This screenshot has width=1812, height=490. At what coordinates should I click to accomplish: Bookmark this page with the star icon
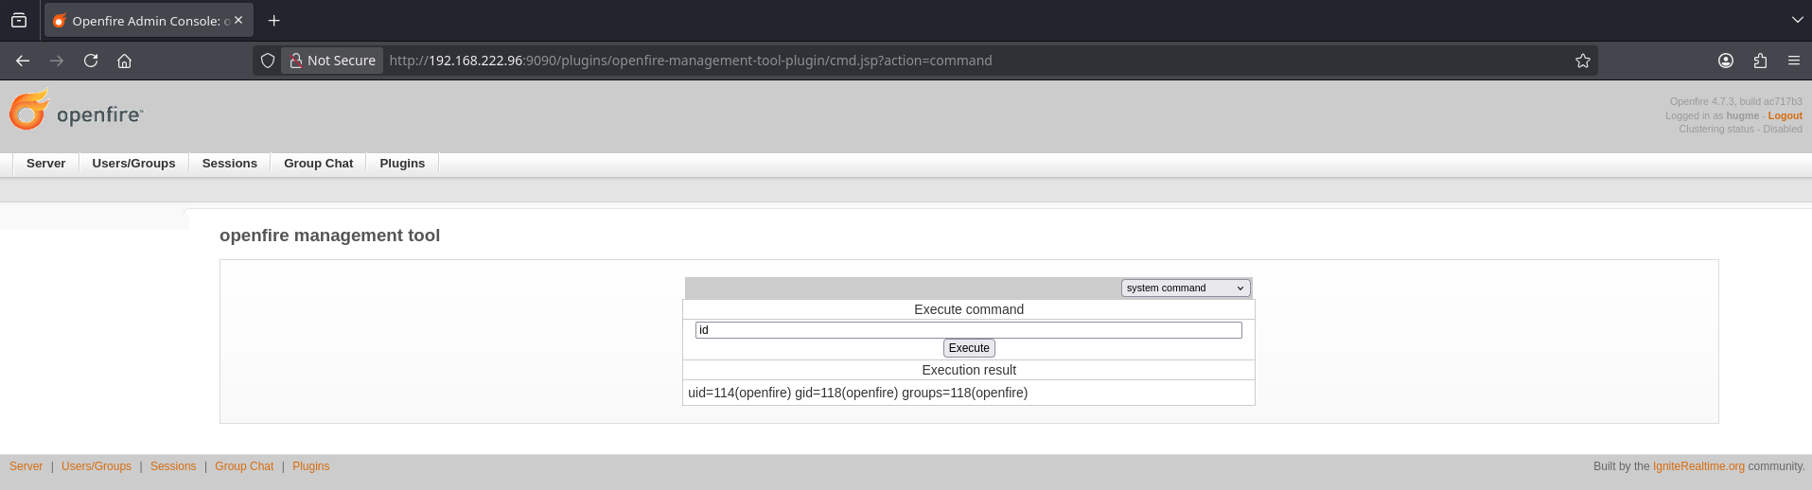[1582, 61]
